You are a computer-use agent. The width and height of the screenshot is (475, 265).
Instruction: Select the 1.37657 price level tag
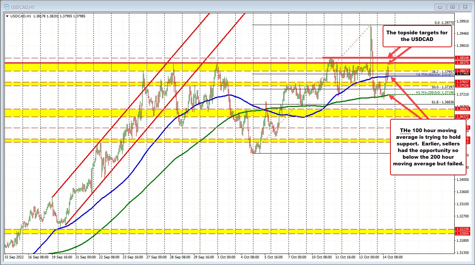[462, 82]
